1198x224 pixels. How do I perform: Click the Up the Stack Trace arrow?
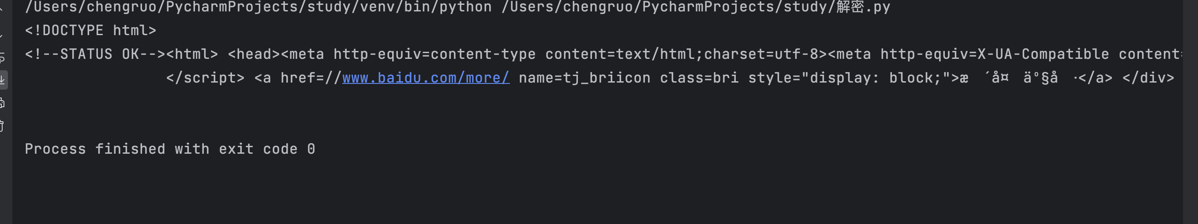click(1, 9)
